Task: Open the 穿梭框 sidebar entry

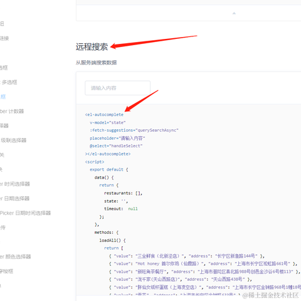Action: [7, 271]
